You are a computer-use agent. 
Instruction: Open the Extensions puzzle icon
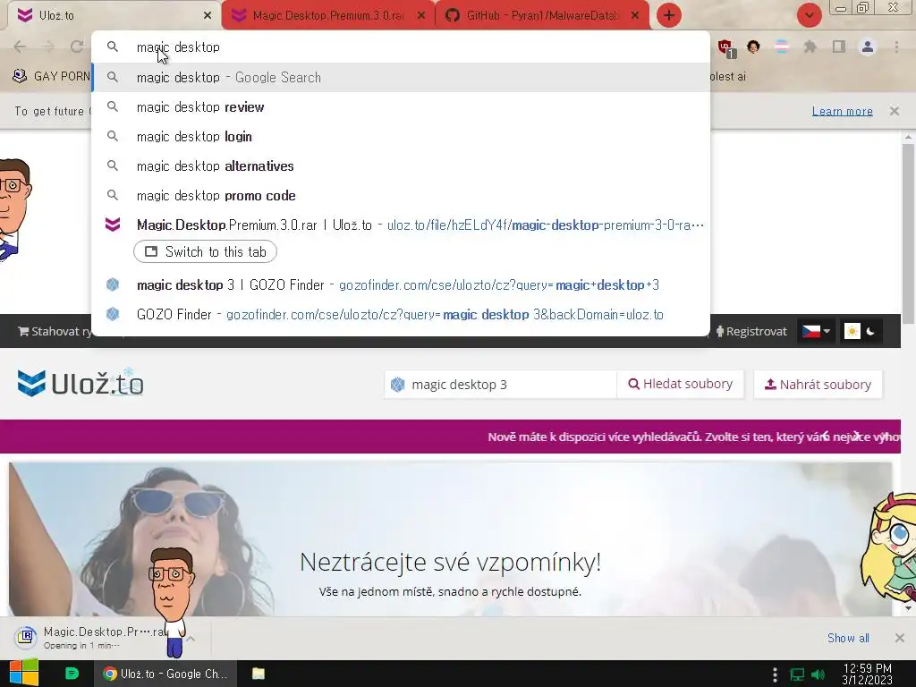810,47
